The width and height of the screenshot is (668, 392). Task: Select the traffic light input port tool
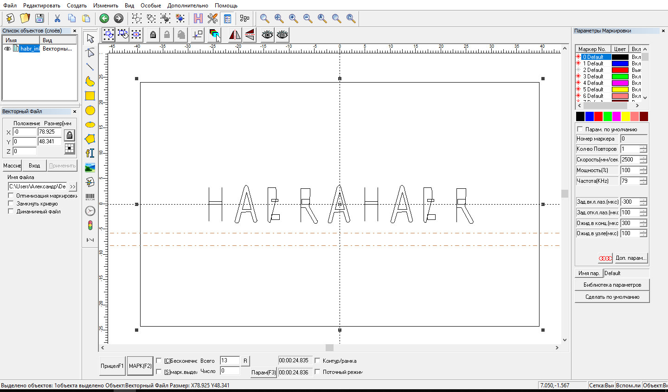pyautogui.click(x=90, y=225)
